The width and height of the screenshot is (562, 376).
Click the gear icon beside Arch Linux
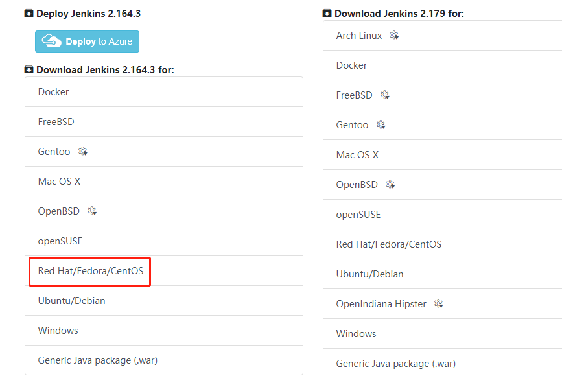[x=394, y=35]
